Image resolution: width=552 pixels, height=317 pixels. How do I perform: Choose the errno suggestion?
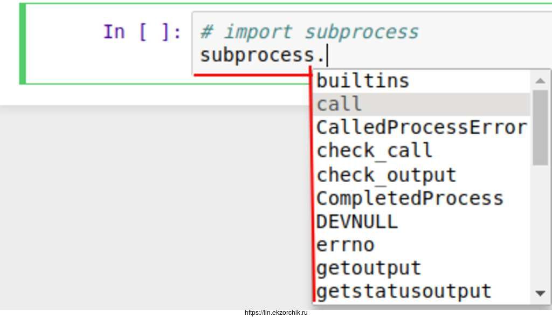(345, 245)
